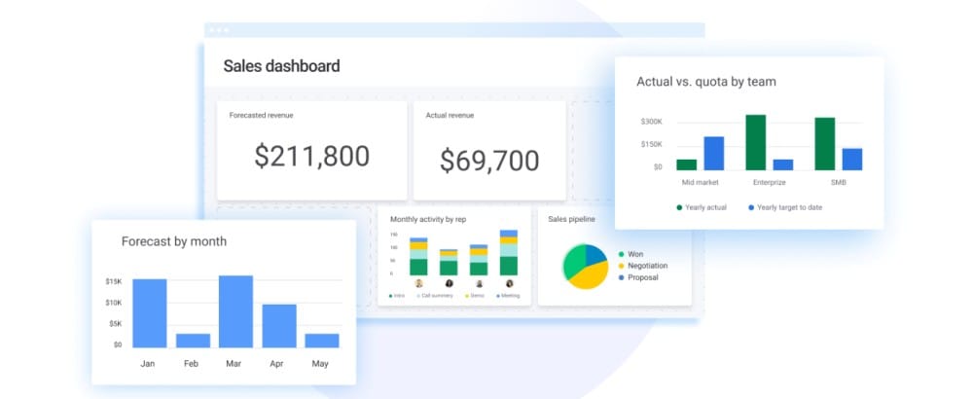Click the Sales pipeline heading
Image resolution: width=973 pixels, height=399 pixels.
571,219
